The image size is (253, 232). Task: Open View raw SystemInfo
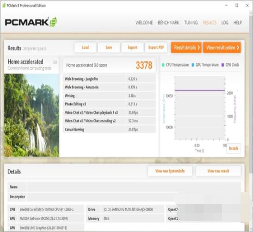click(170, 171)
